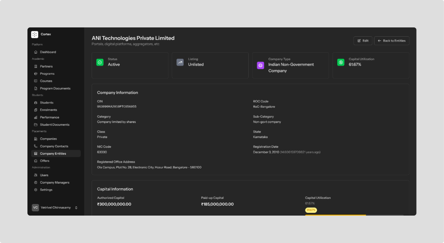Navigate to Companies
The width and height of the screenshot is (444, 243).
(x=56, y=139)
